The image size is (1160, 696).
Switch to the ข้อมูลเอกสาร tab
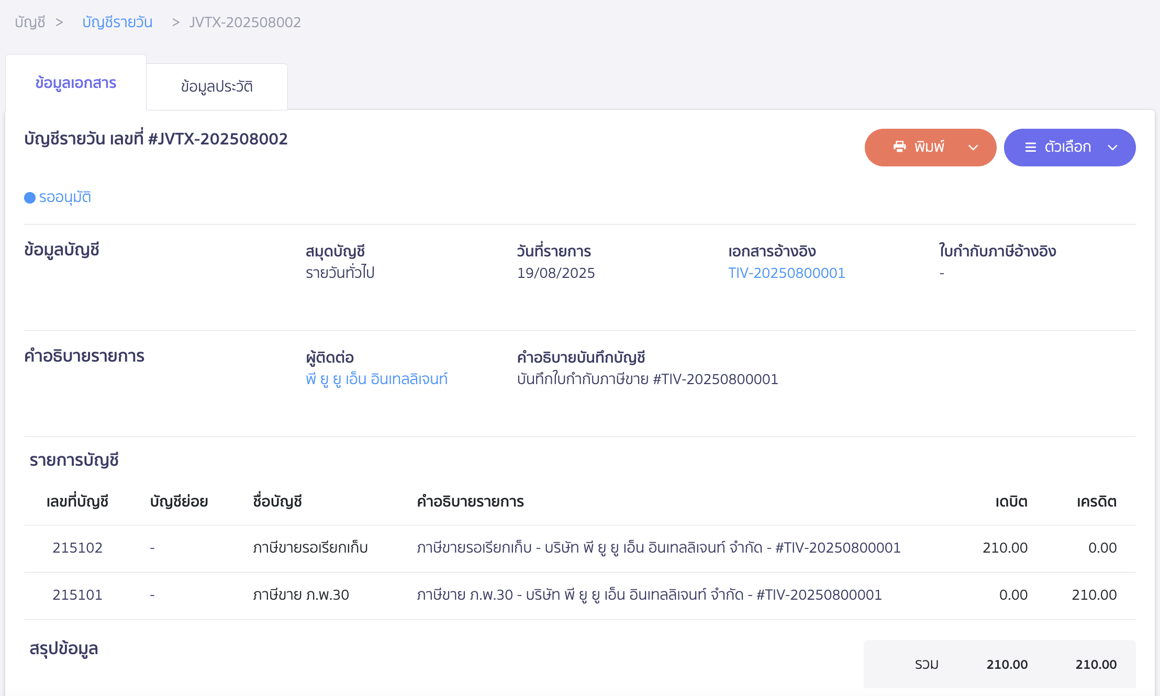(x=76, y=83)
